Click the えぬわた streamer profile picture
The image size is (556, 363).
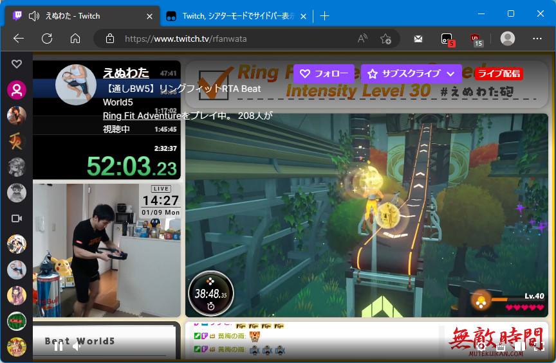[76, 85]
